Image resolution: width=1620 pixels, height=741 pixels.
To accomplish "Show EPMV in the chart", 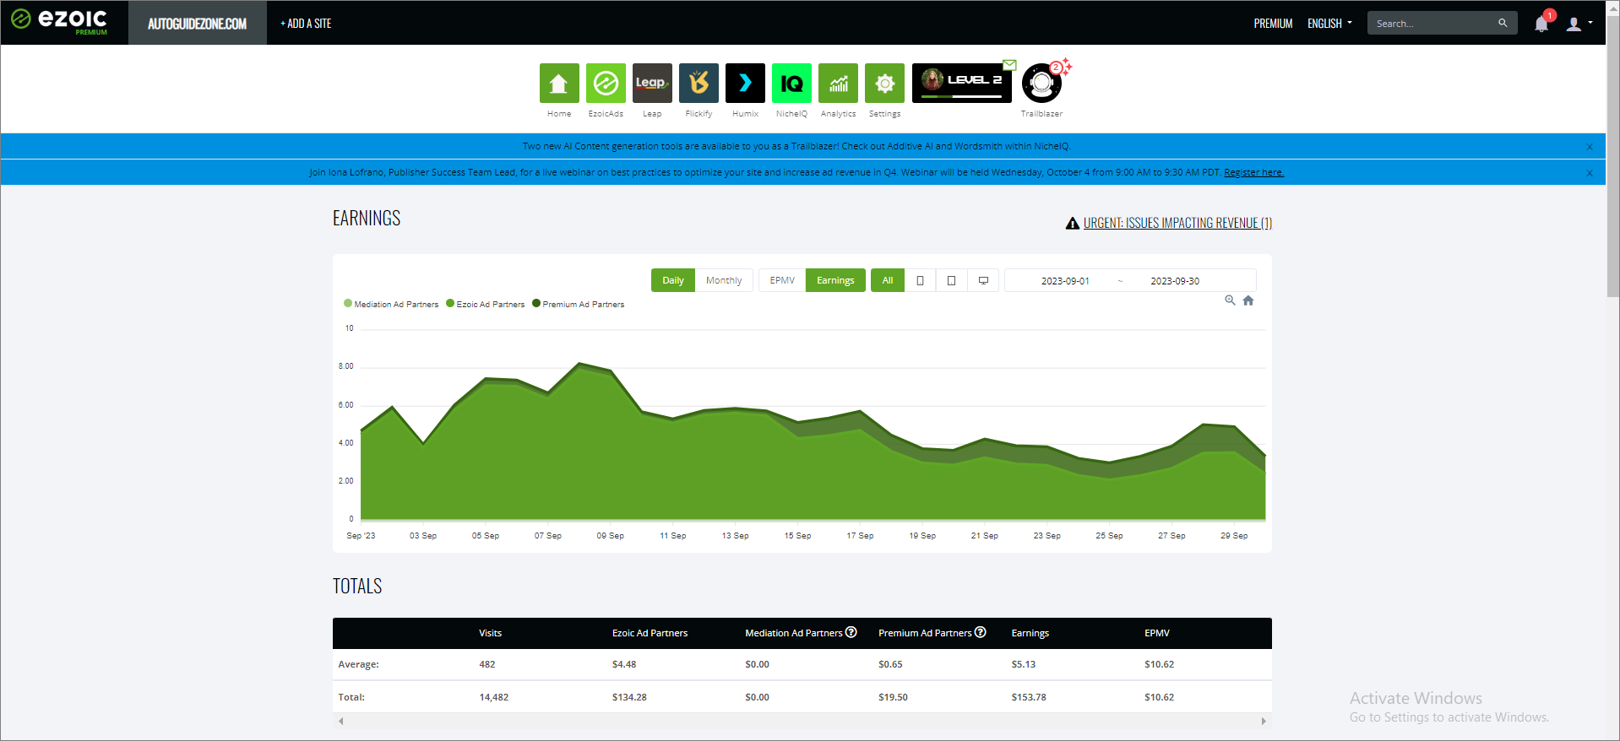I will 782,280.
